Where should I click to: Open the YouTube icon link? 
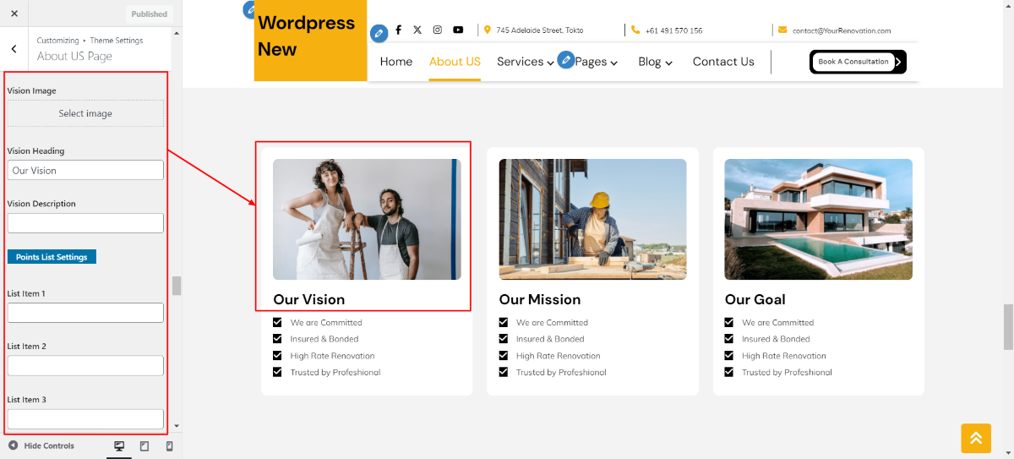(x=458, y=30)
